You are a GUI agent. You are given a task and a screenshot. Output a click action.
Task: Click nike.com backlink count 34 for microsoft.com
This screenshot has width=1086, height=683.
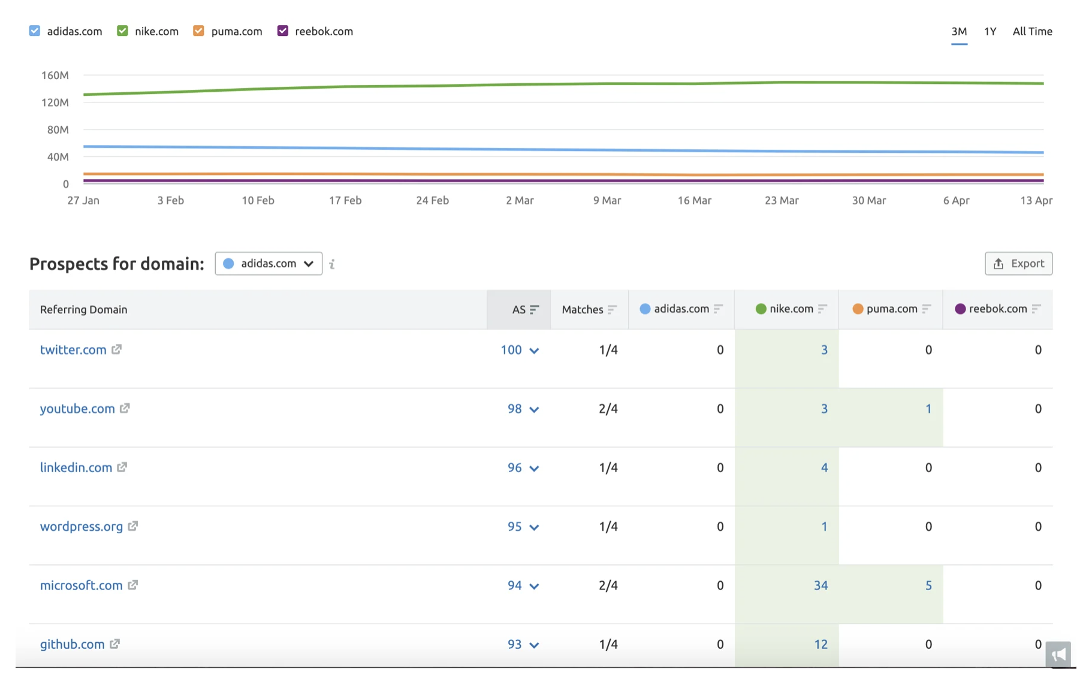click(820, 585)
